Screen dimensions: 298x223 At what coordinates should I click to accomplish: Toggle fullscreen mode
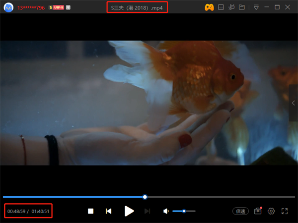[285, 211]
